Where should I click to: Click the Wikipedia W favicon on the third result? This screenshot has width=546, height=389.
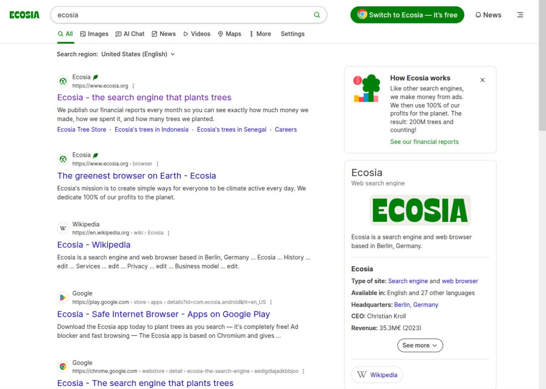click(x=63, y=228)
